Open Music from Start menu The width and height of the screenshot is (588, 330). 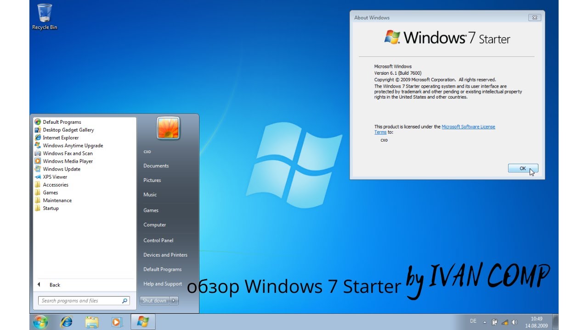tap(150, 194)
